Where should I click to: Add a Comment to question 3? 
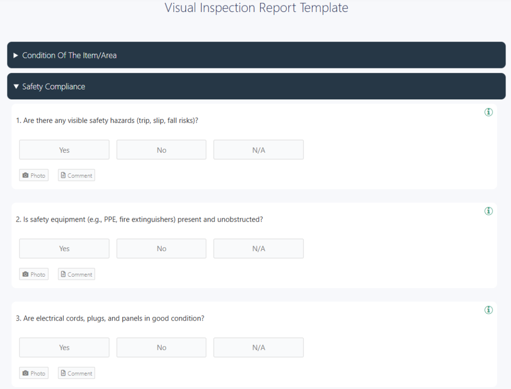[76, 373]
